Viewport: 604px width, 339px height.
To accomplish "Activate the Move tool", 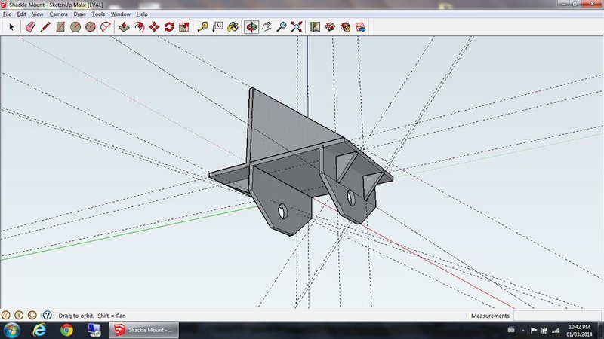I will (x=154, y=27).
